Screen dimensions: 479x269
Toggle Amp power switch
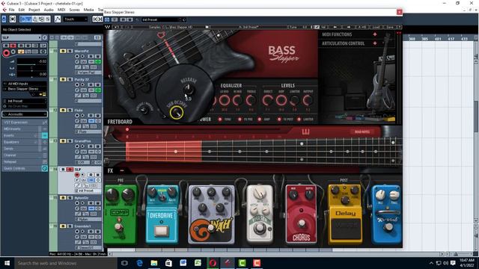260,120
